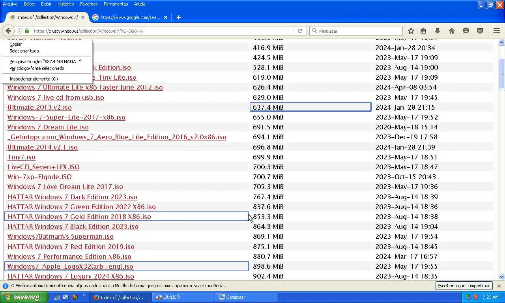
Task: Open the Histórico menu
Action: coord(65,4)
